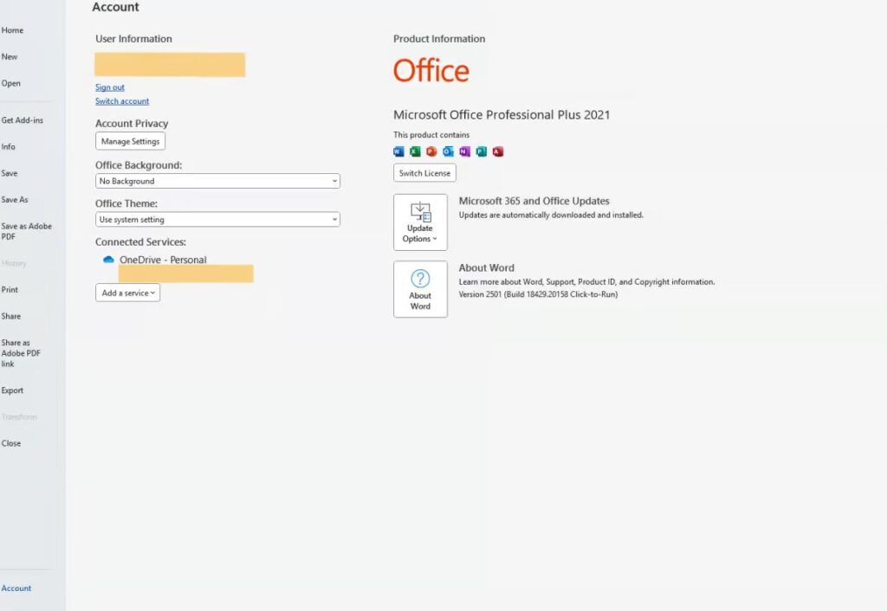Click the Outlook app icon under product contents
This screenshot has height=611, width=887.
coord(448,151)
